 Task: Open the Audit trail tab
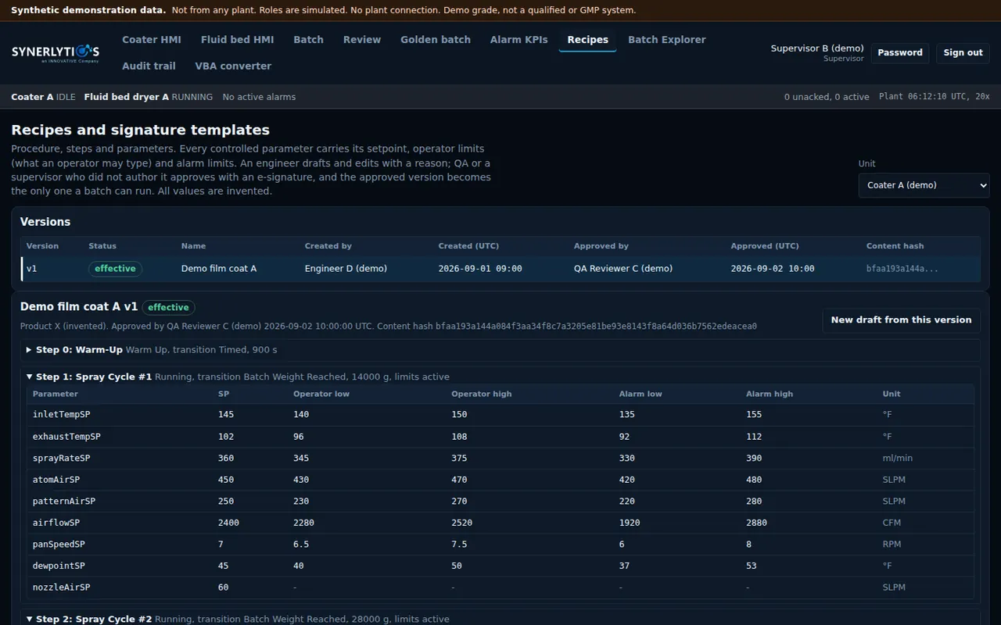[149, 66]
